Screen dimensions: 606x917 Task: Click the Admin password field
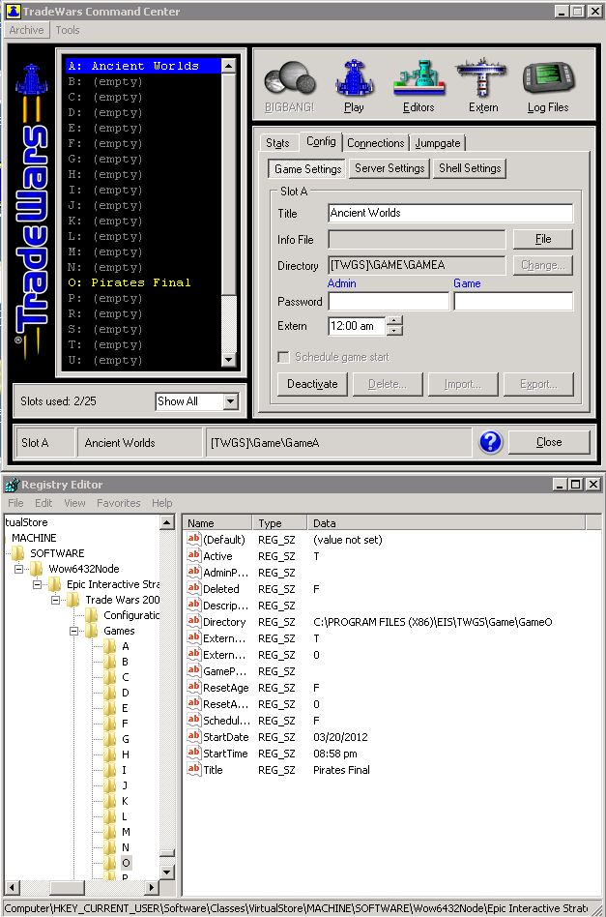(389, 301)
